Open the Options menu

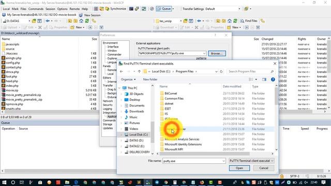[62, 9]
